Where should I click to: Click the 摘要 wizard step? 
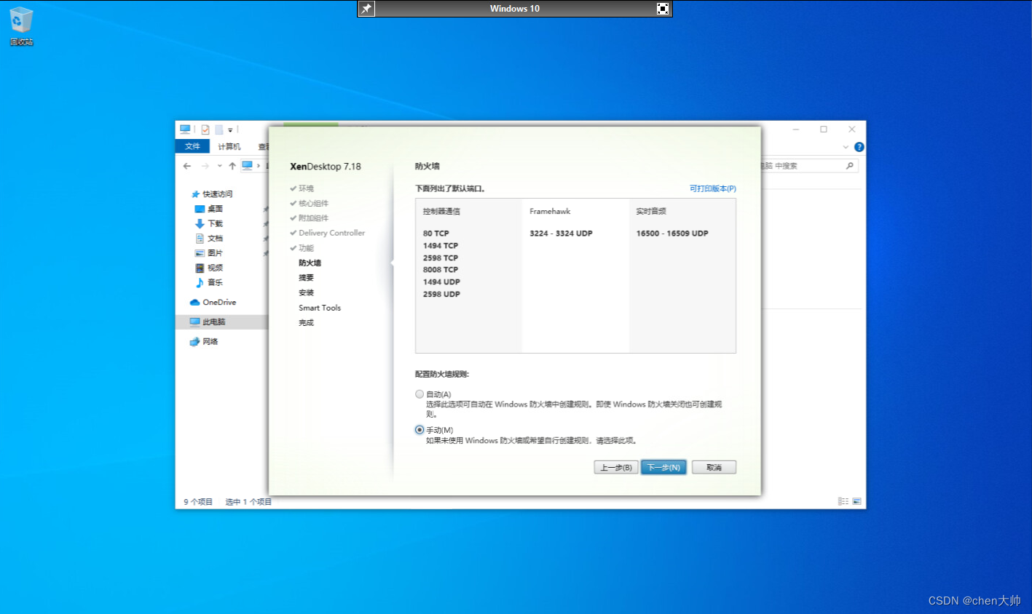pos(306,278)
